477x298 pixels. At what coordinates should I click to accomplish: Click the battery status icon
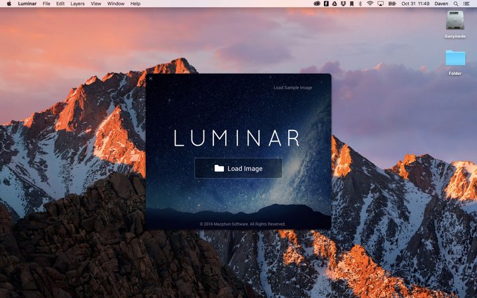392,4
